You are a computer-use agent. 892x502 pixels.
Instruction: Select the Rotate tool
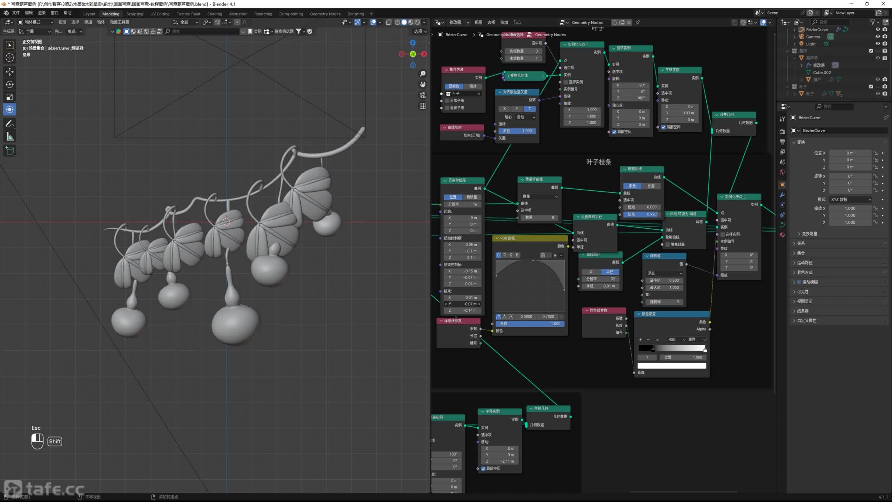tap(10, 84)
